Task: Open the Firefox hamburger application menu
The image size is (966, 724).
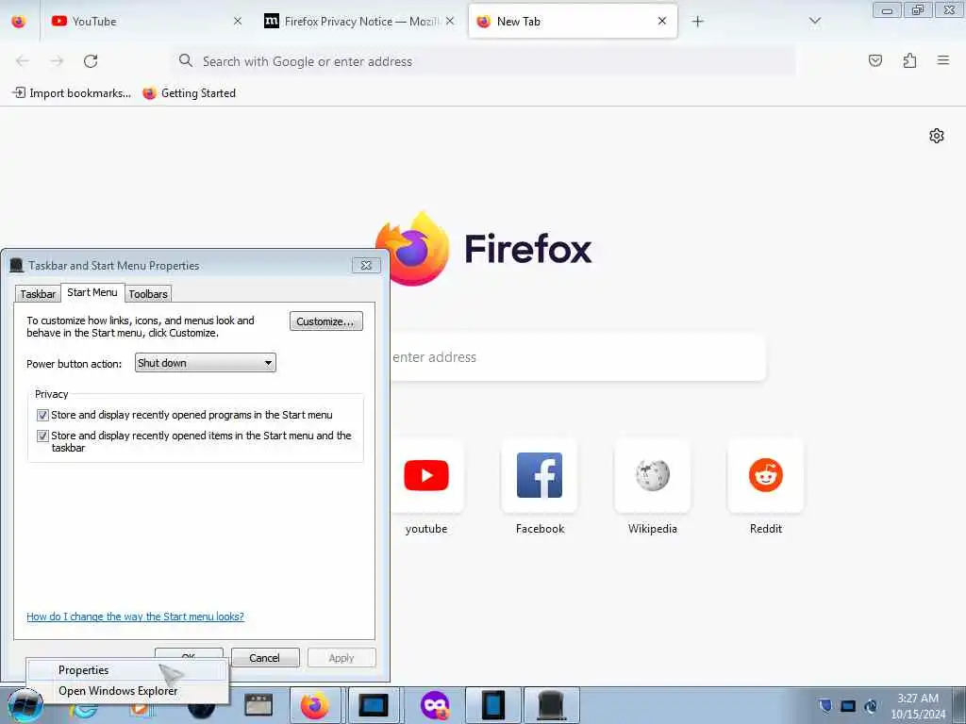Action: tap(943, 60)
